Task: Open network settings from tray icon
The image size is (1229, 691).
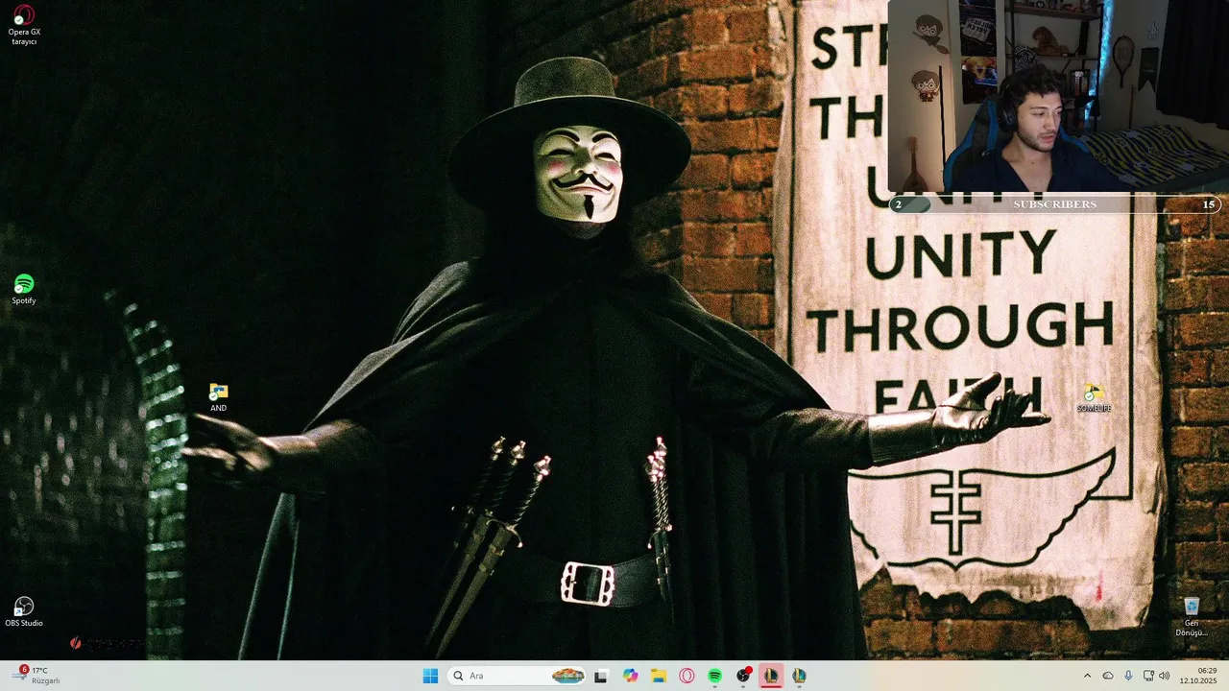Action: (1148, 676)
